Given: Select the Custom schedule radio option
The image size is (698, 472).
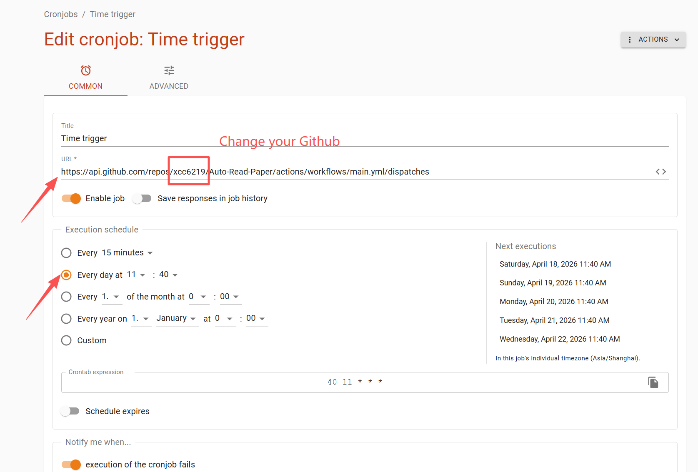Looking at the screenshot, I should click(66, 340).
